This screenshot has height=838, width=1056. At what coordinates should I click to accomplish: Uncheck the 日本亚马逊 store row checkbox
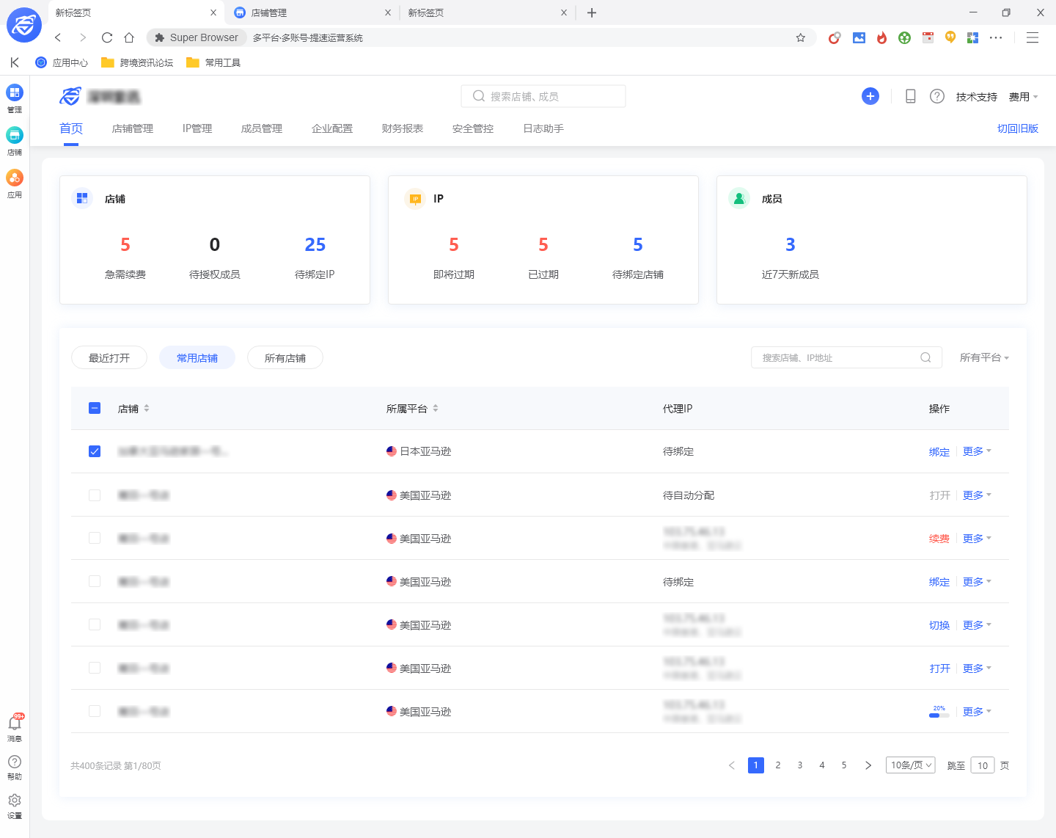point(95,451)
